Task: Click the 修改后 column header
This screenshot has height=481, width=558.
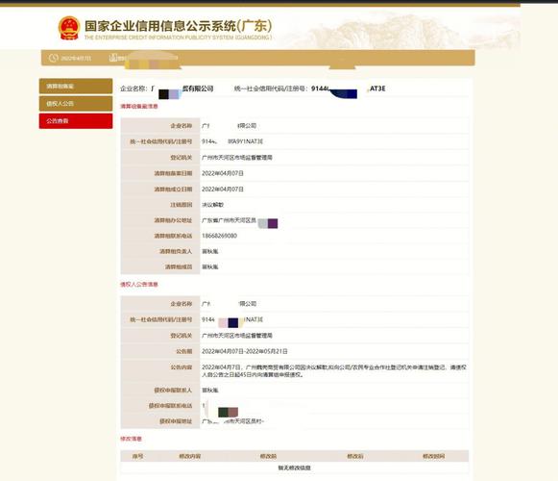Action: 355,456
